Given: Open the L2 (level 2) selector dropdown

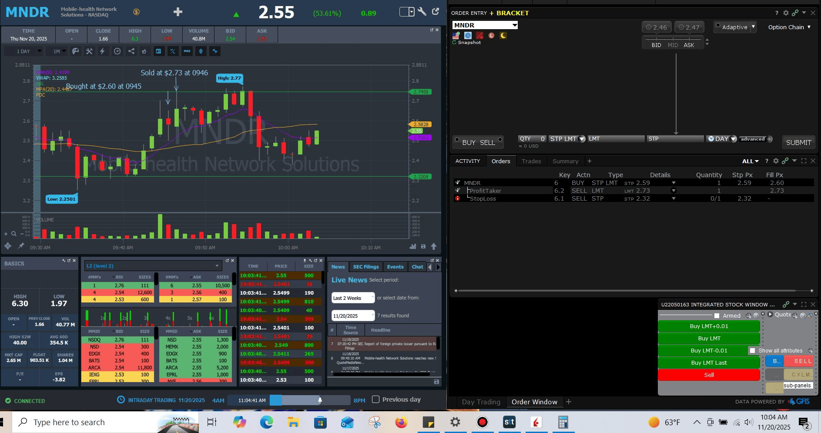Looking at the screenshot, I should coord(153,266).
